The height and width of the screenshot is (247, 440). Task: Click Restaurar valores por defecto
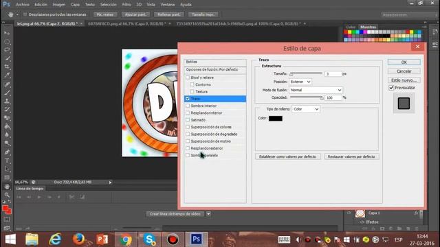351,156
